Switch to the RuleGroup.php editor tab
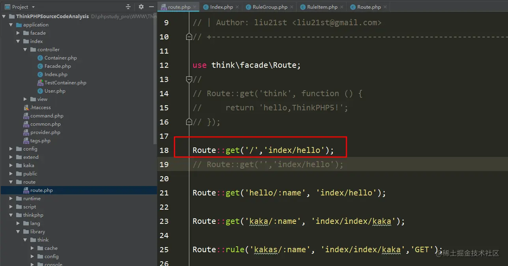 pyautogui.click(x=270, y=7)
